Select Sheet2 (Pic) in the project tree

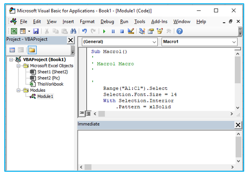(x=48, y=78)
